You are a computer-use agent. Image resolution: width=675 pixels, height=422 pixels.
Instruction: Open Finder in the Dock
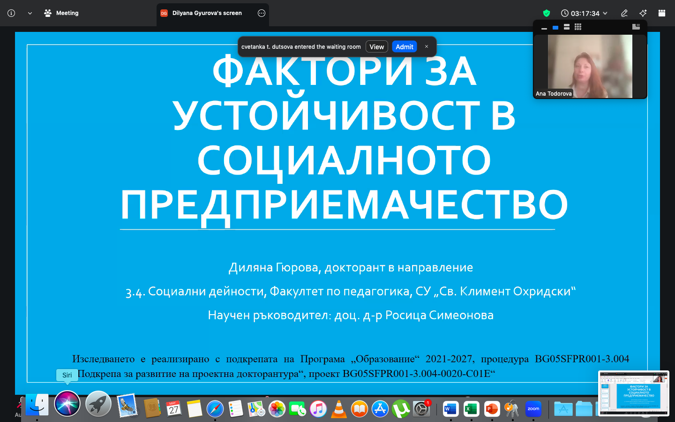pos(37,405)
